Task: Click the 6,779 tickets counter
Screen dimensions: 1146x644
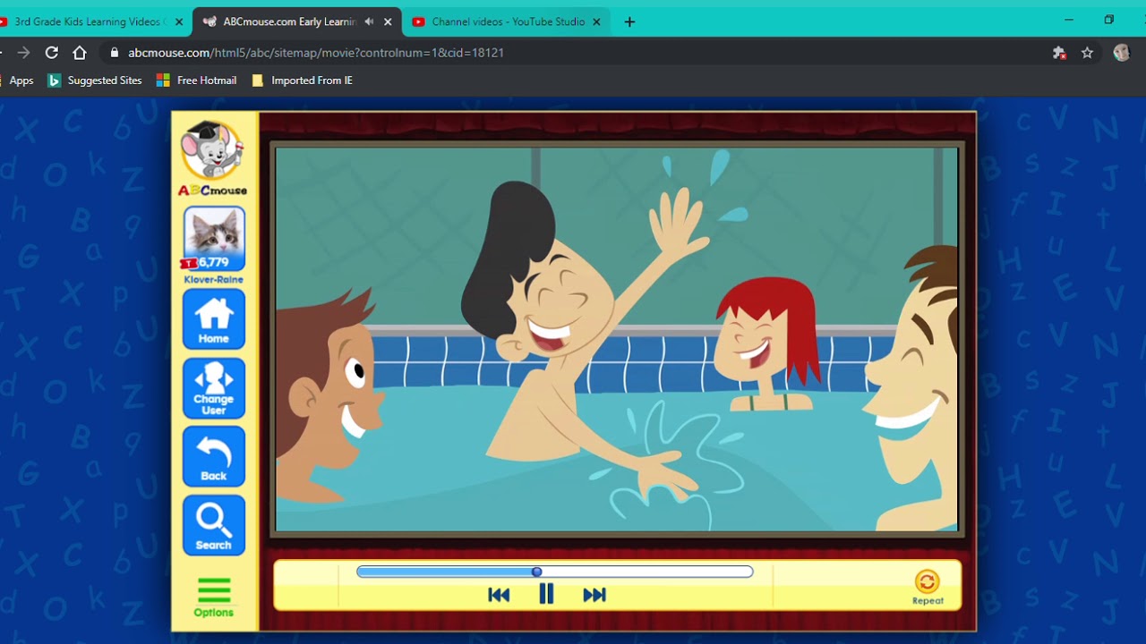Action: point(206,263)
